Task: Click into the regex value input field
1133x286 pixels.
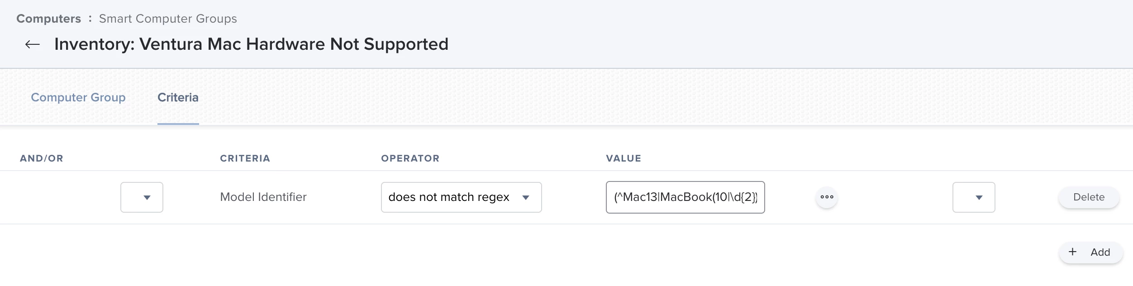Action: point(685,197)
